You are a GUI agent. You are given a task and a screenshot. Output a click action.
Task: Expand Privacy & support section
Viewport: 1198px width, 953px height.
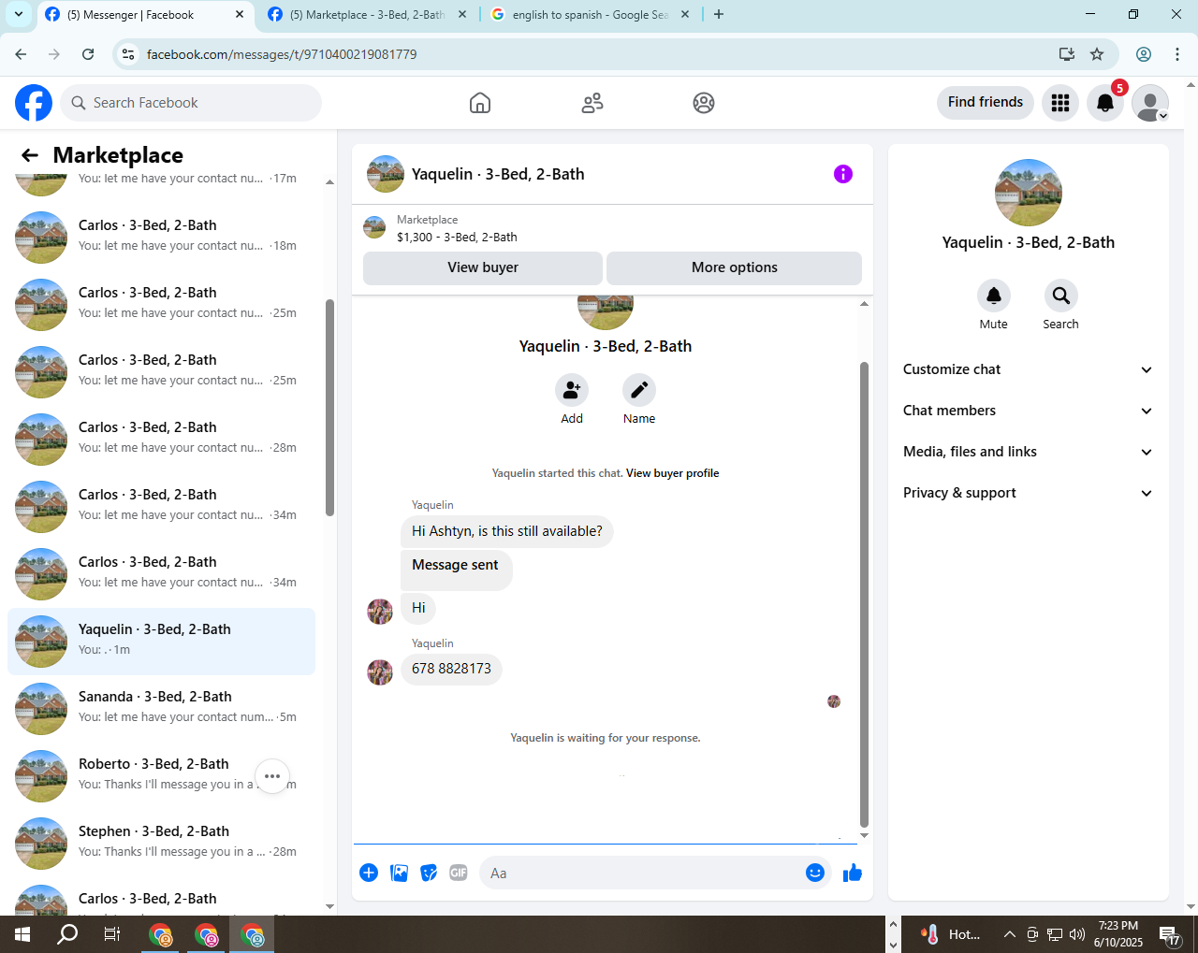click(x=1028, y=493)
